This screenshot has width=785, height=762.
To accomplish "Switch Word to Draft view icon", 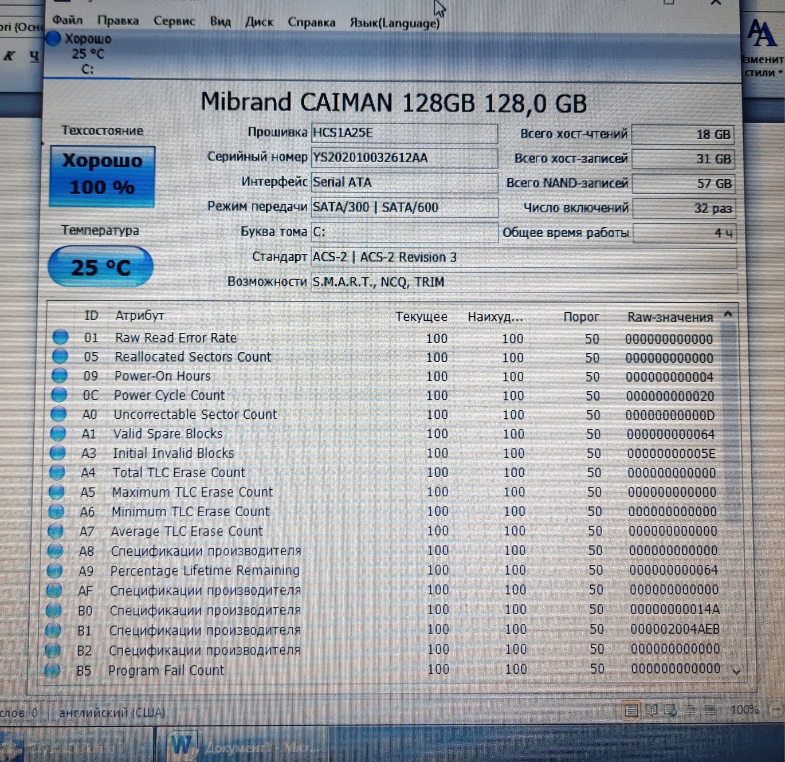I will (710, 710).
